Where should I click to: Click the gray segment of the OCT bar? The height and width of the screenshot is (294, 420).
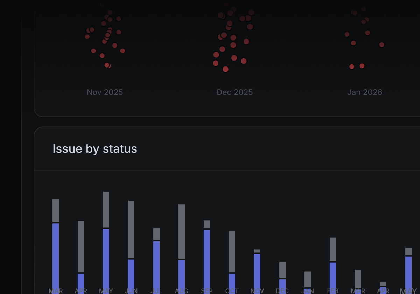click(x=232, y=251)
